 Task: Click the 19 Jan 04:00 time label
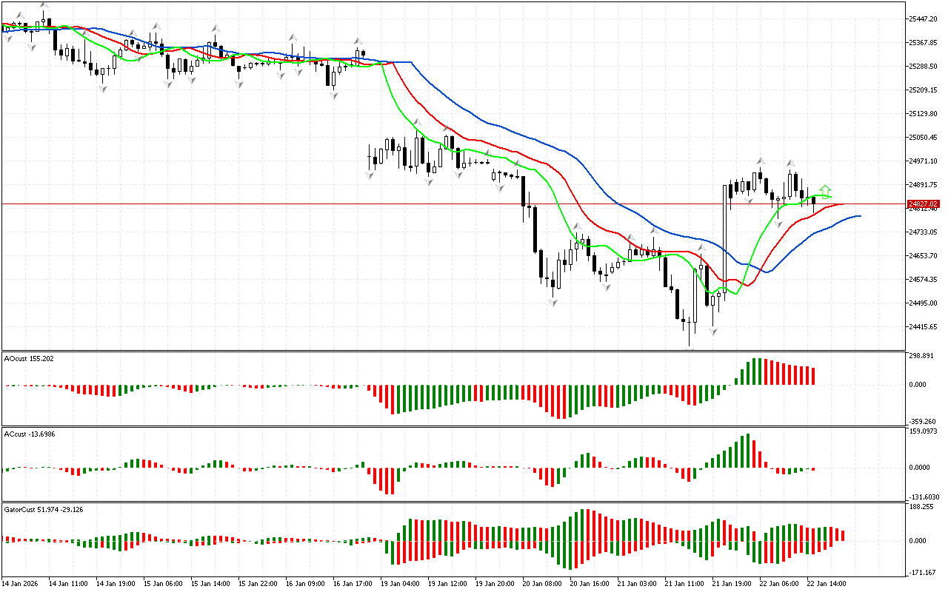399,583
